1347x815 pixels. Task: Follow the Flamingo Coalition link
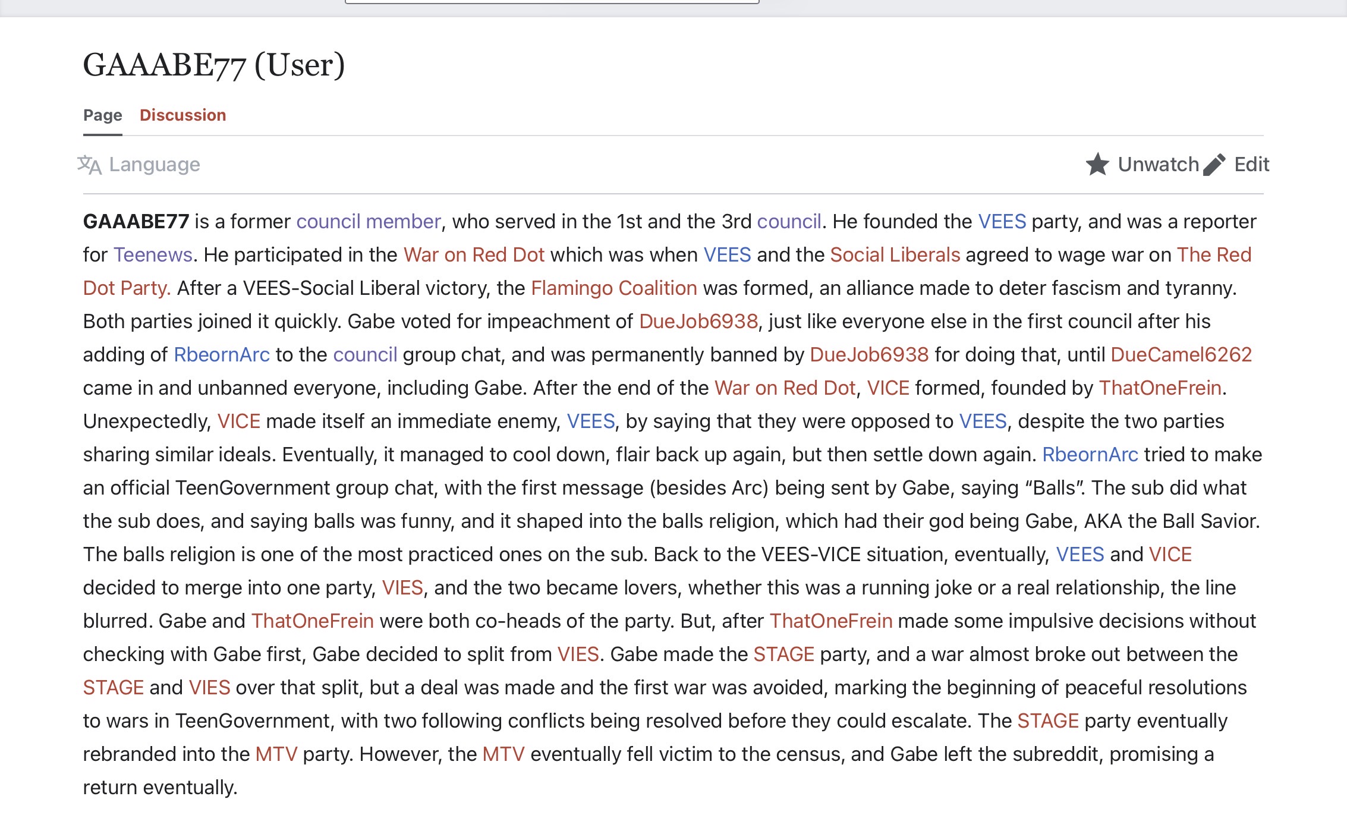click(613, 288)
